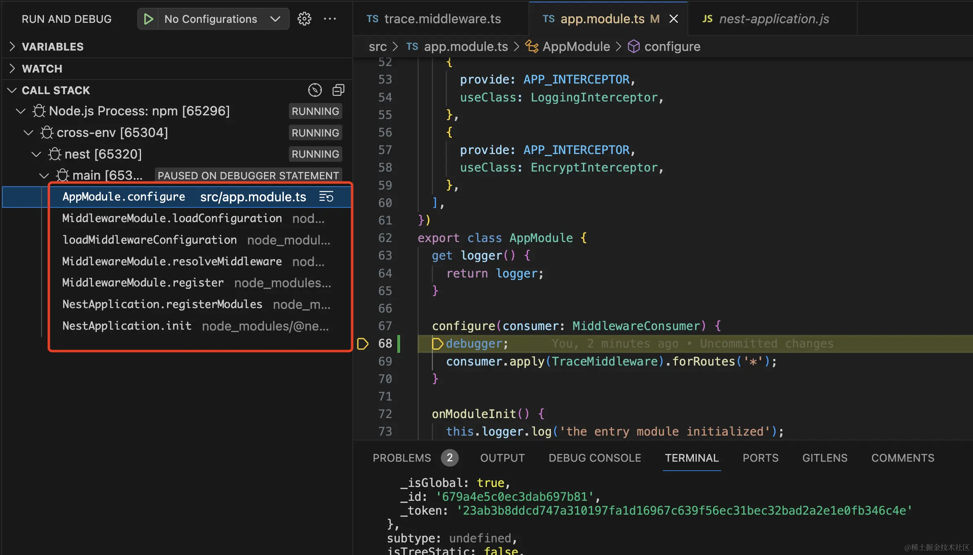Click the AppModule class icon in breadcrumb
This screenshot has width=973, height=555.
[531, 46]
